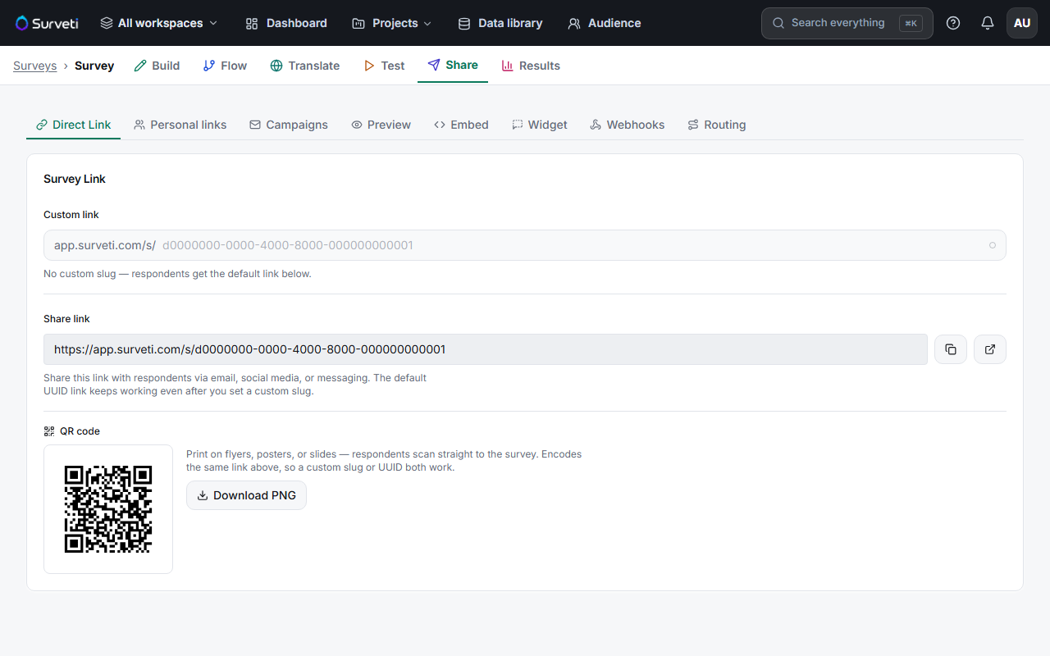Click the 'Share link' label
The image size is (1050, 656).
coord(66,319)
